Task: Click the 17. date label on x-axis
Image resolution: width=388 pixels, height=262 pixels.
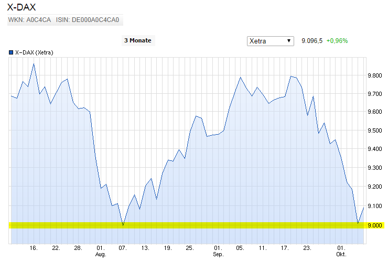Action: [x=285, y=248]
